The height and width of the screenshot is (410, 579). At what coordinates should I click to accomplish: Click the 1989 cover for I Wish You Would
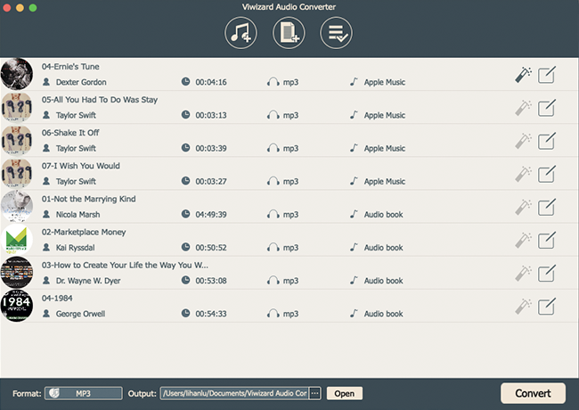tap(17, 173)
